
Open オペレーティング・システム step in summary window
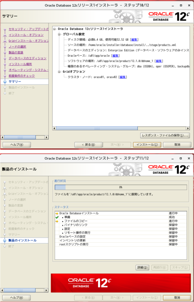pos(29,70)
